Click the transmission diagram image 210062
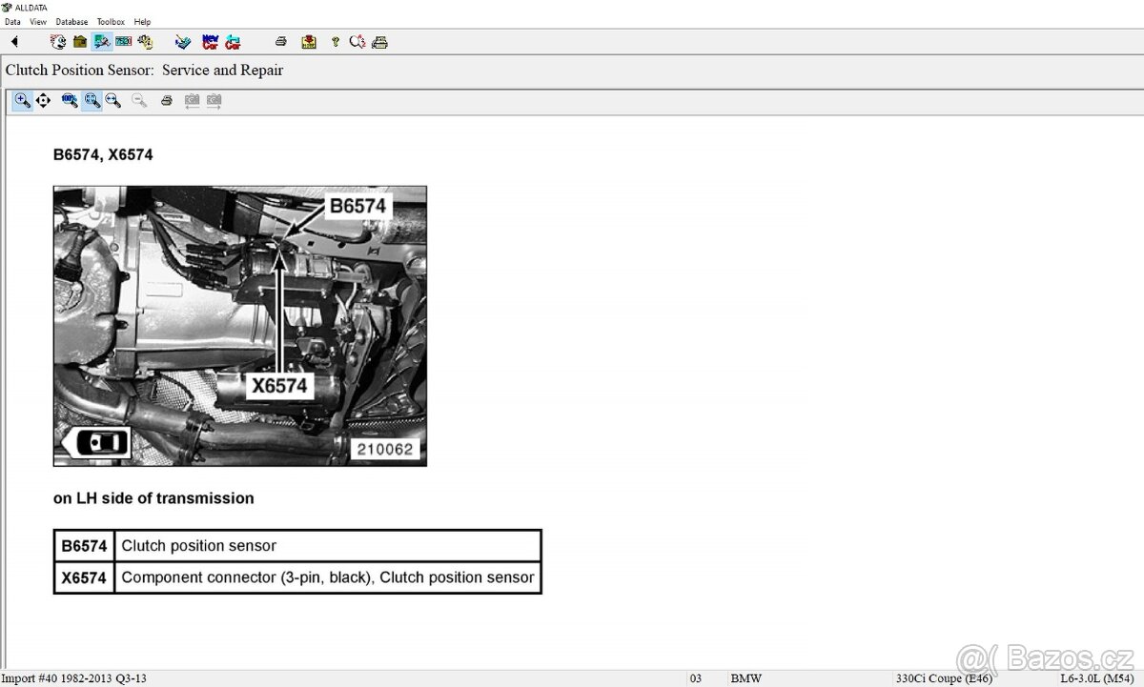 tap(239, 326)
